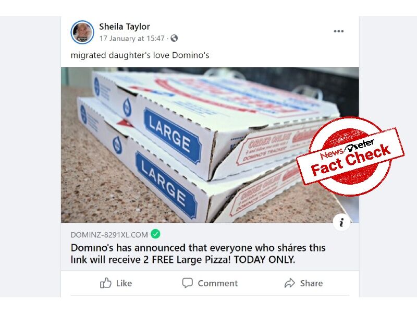
Task: Open the three-dot post options menu
Action: click(338, 31)
